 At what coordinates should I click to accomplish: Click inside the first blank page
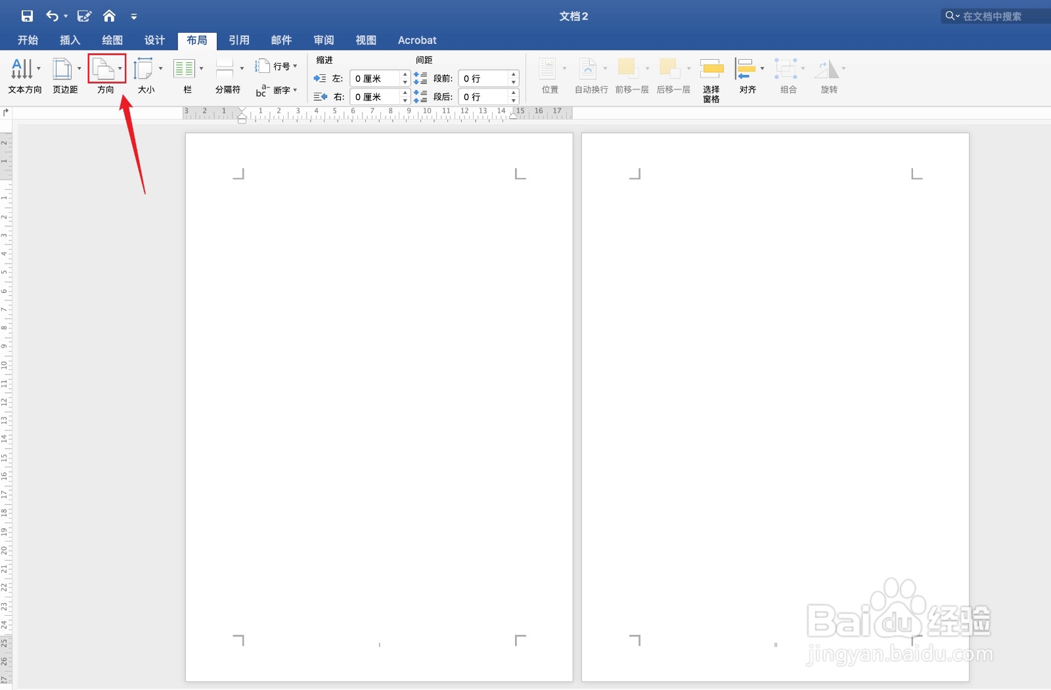(x=379, y=407)
